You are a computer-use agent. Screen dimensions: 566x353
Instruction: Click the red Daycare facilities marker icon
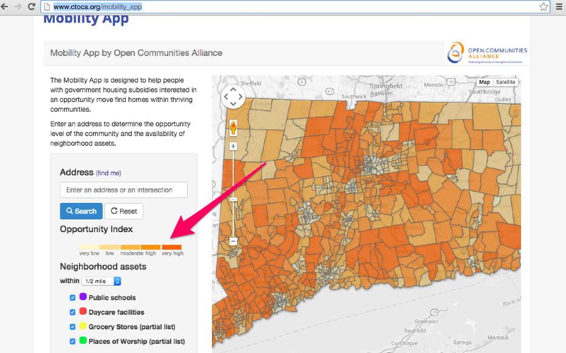point(83,311)
